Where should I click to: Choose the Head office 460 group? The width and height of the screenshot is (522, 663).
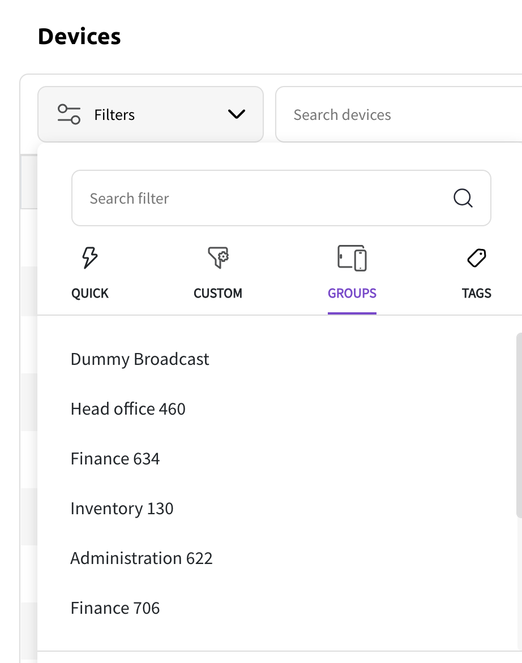click(128, 409)
